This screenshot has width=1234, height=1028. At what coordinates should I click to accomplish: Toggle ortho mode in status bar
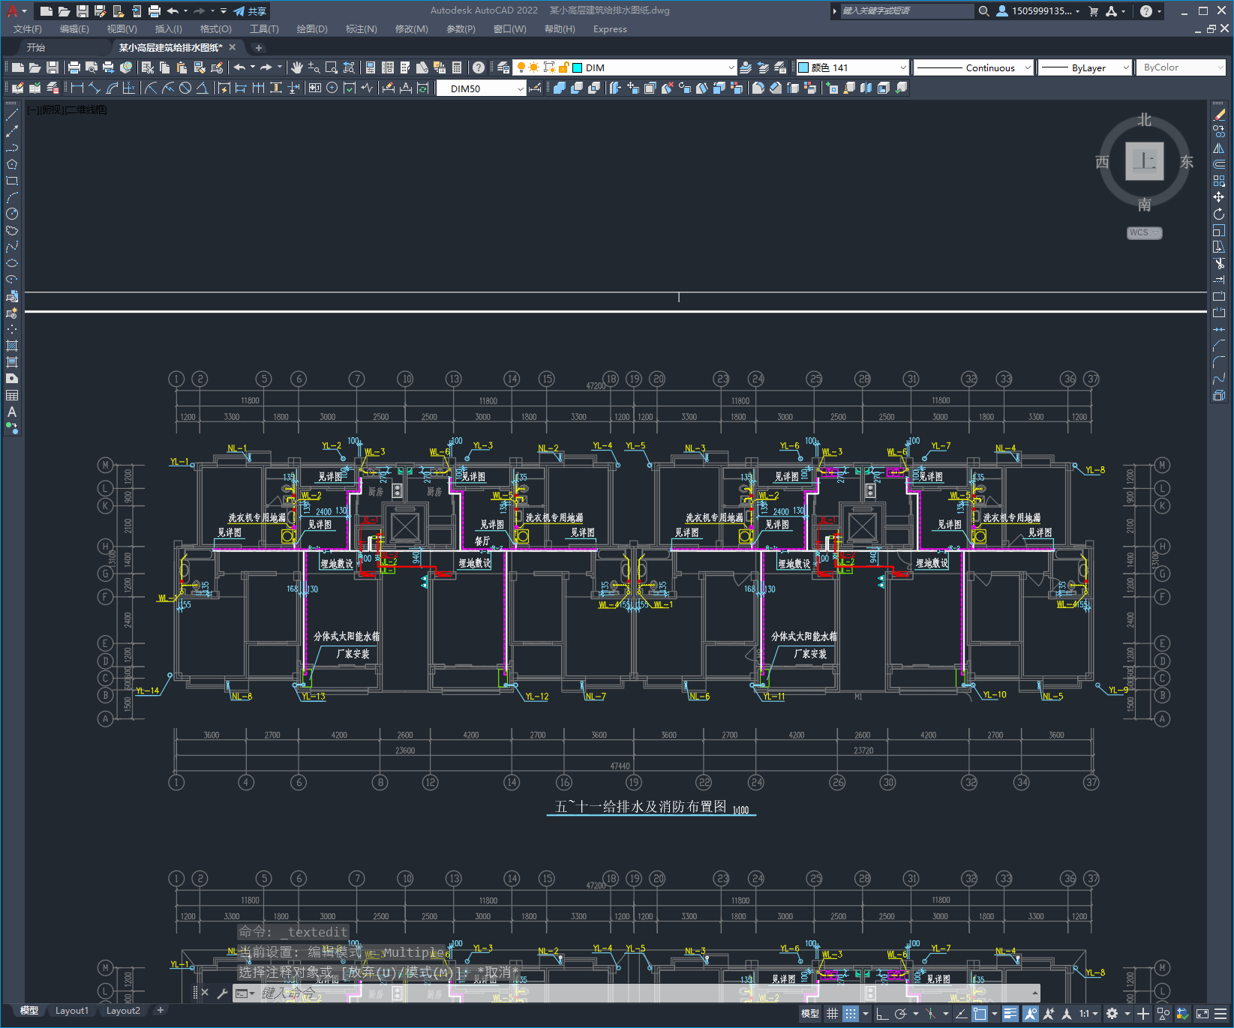pyautogui.click(x=882, y=1014)
